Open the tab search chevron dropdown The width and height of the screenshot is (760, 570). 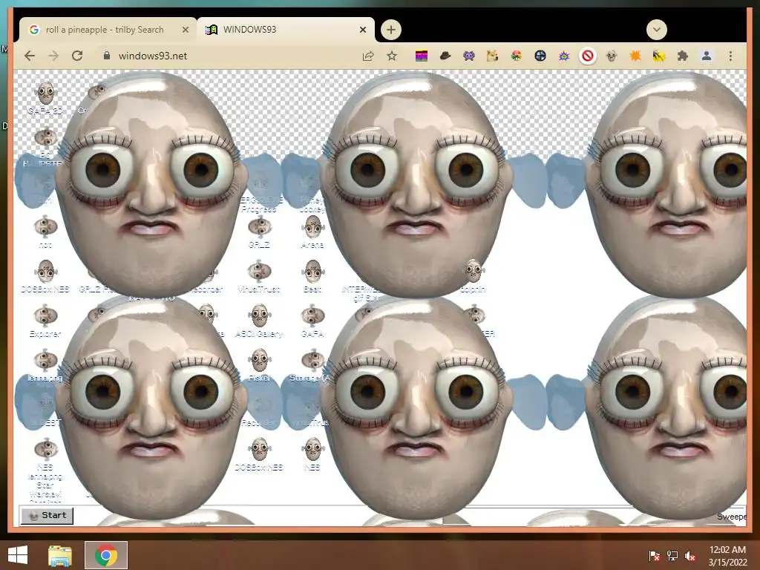click(657, 30)
